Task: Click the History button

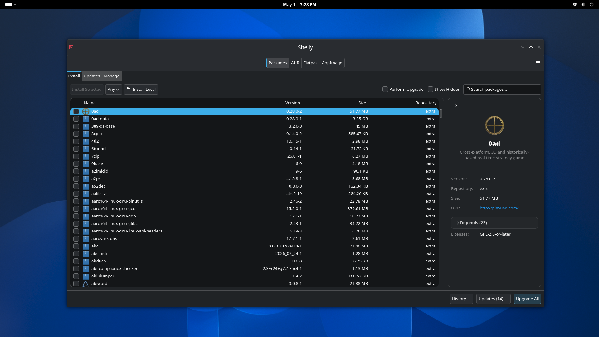Action: (x=461, y=299)
